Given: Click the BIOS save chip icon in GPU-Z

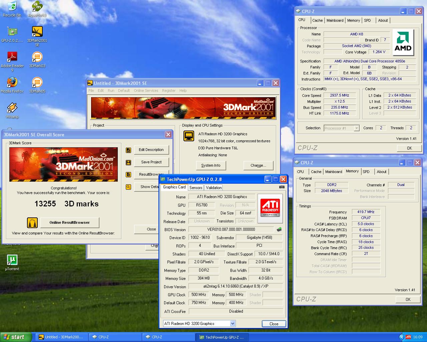Looking at the screenshot, I should coord(279,229).
